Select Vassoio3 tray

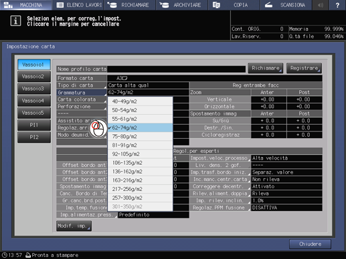coord(34,89)
